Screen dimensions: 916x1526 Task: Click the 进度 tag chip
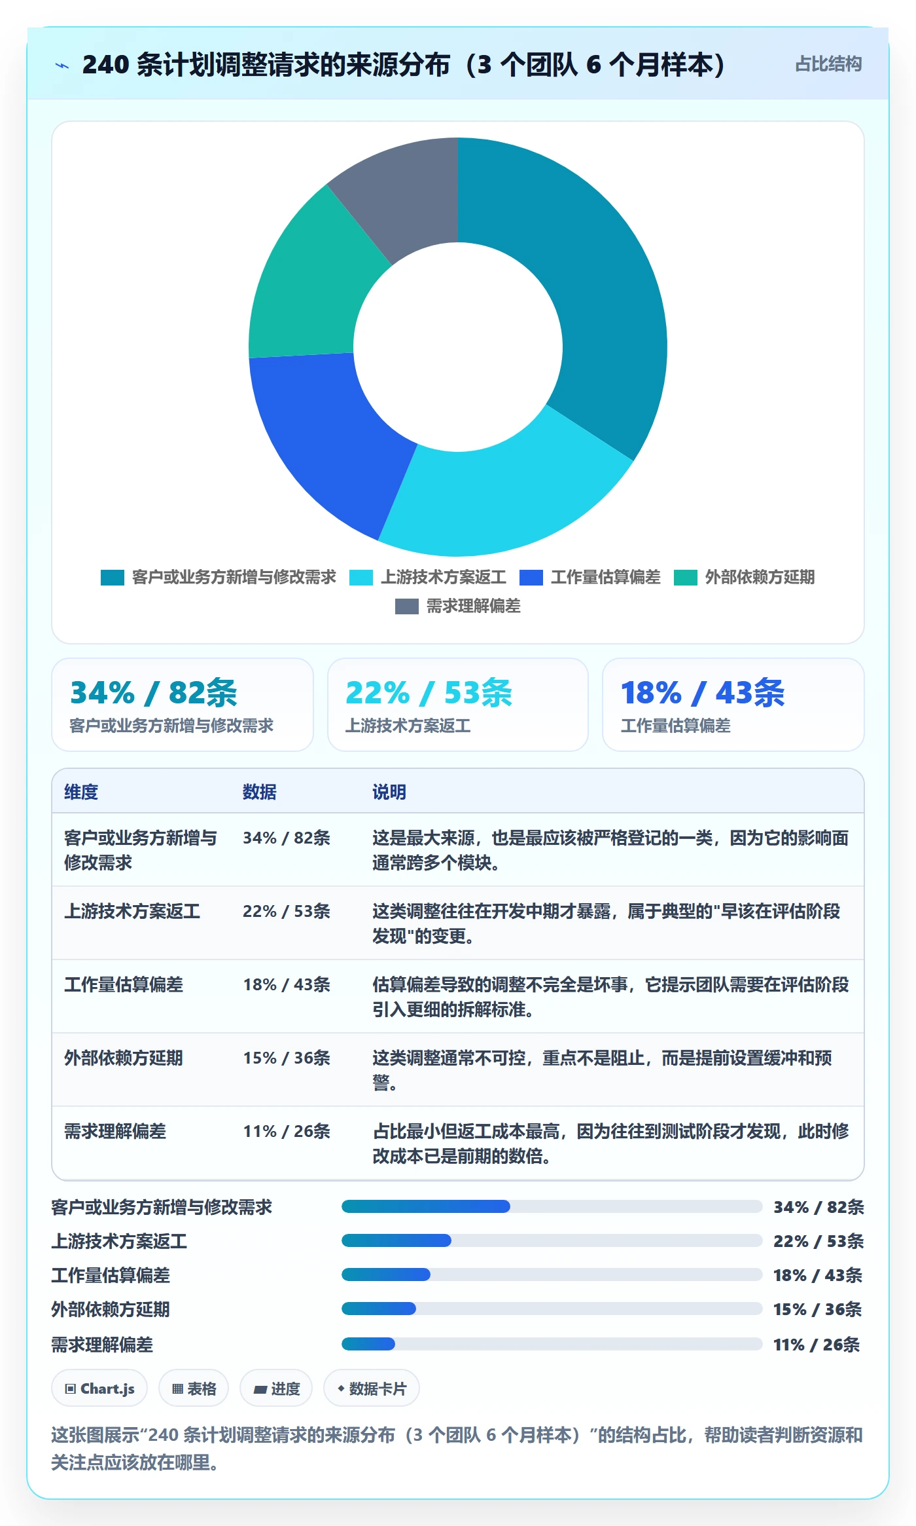pyautogui.click(x=276, y=1388)
